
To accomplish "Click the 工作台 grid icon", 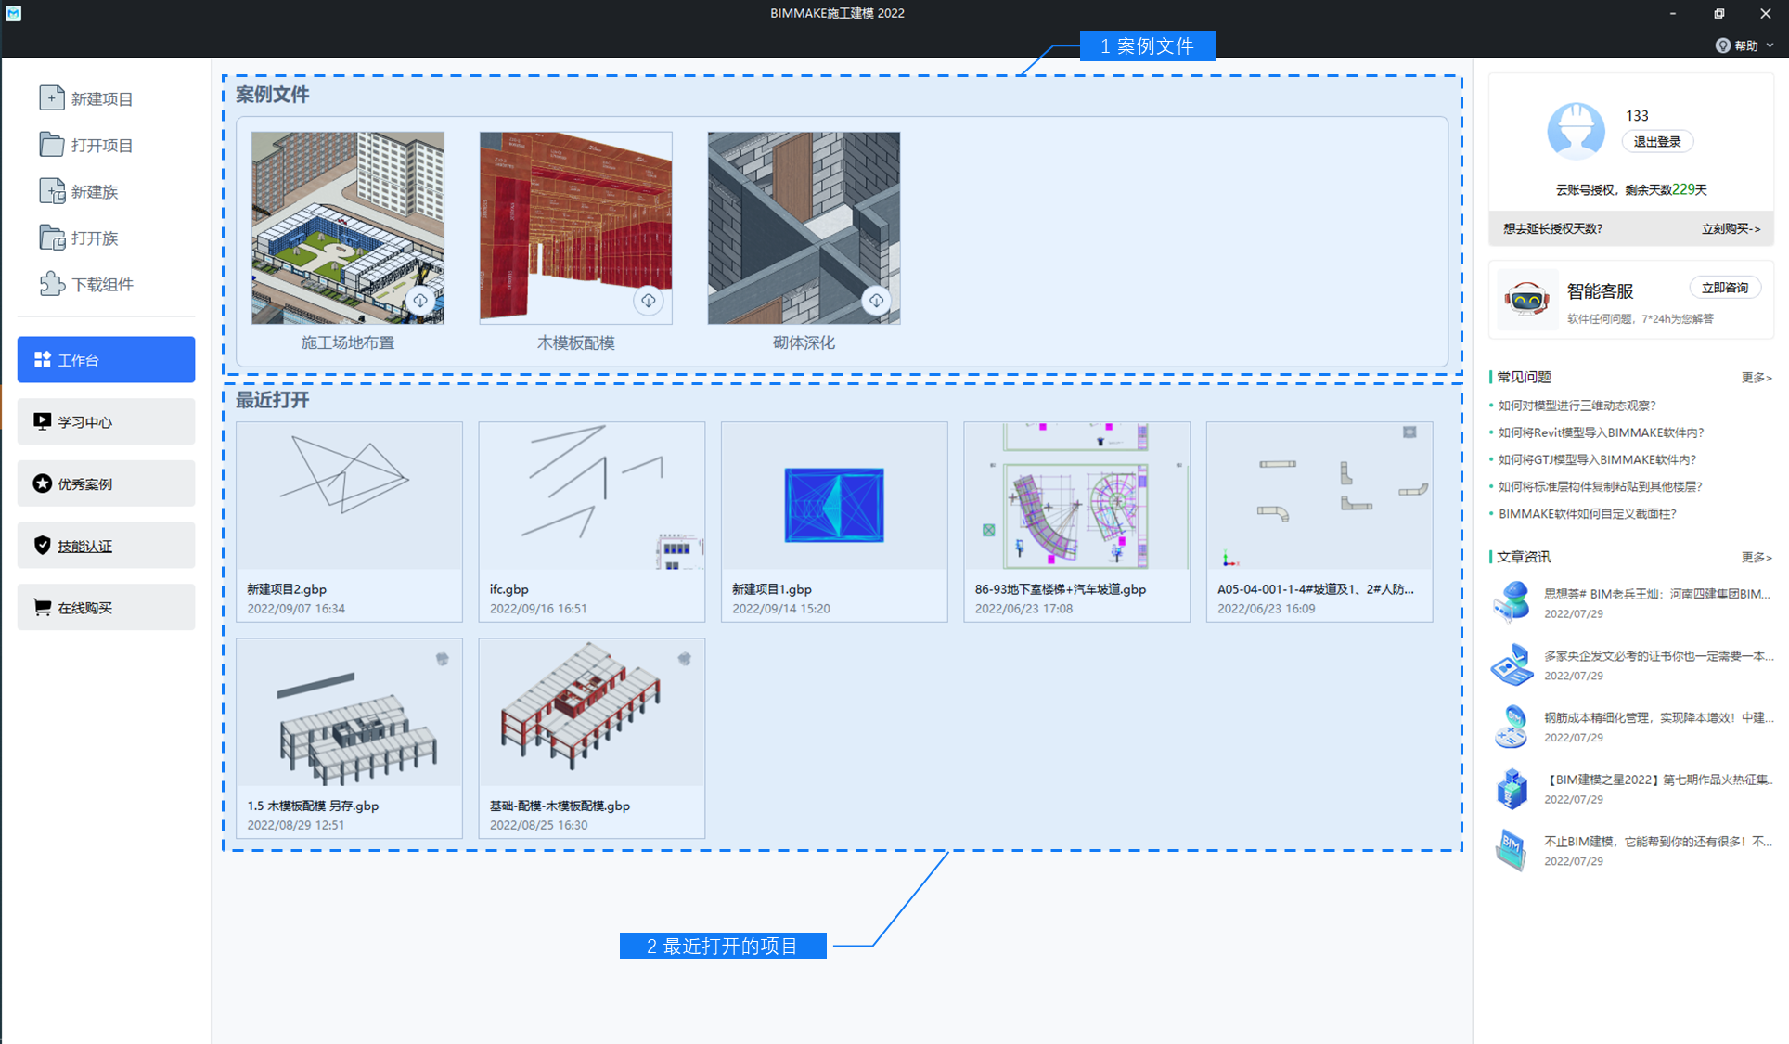I will [42, 359].
